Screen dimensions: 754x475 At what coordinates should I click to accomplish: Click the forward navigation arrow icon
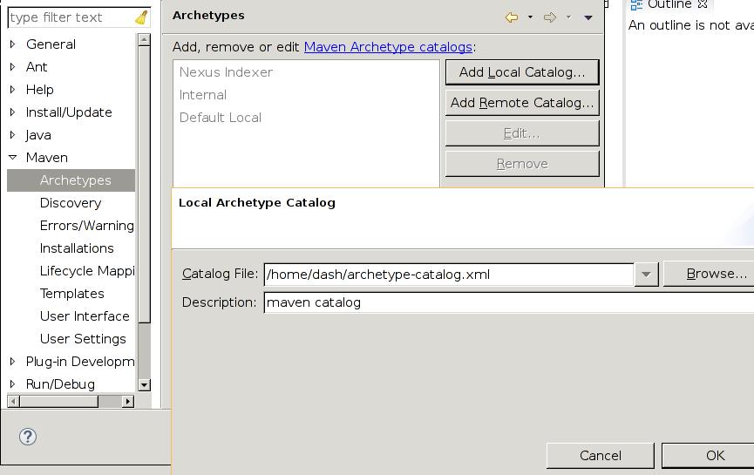pyautogui.click(x=549, y=17)
